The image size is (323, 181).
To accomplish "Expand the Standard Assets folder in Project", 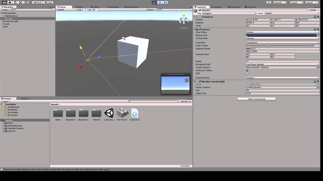I will click(4, 128).
